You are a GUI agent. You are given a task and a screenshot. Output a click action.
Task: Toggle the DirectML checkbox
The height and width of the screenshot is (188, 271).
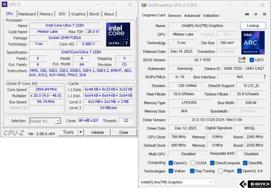tap(245, 163)
